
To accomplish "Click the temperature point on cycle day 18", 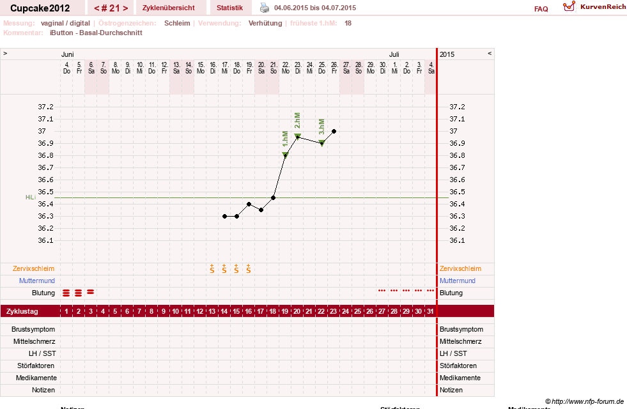I will (273, 198).
